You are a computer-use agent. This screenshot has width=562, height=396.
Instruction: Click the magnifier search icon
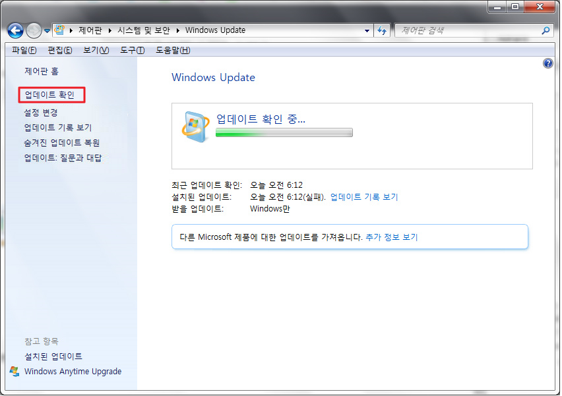(546, 30)
